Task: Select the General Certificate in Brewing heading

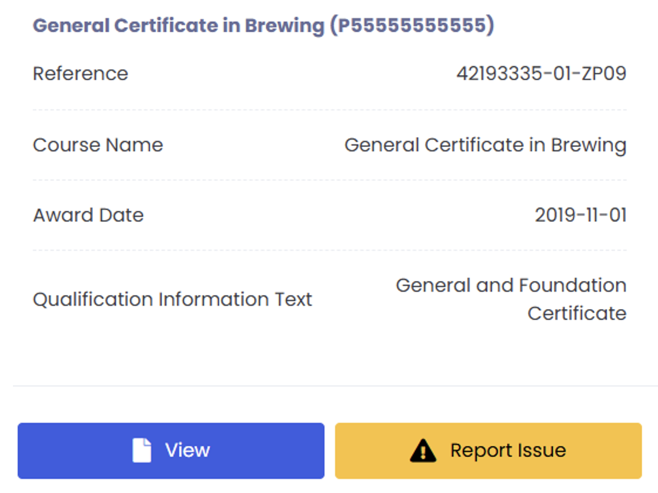Action: [x=178, y=26]
